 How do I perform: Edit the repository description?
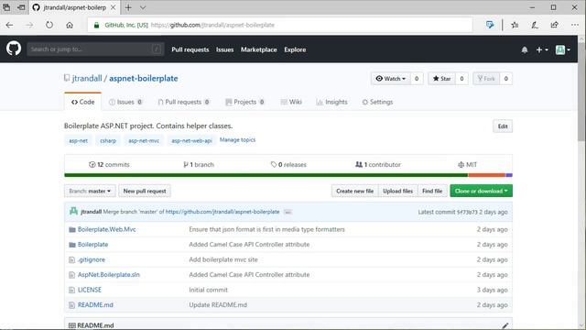click(503, 126)
